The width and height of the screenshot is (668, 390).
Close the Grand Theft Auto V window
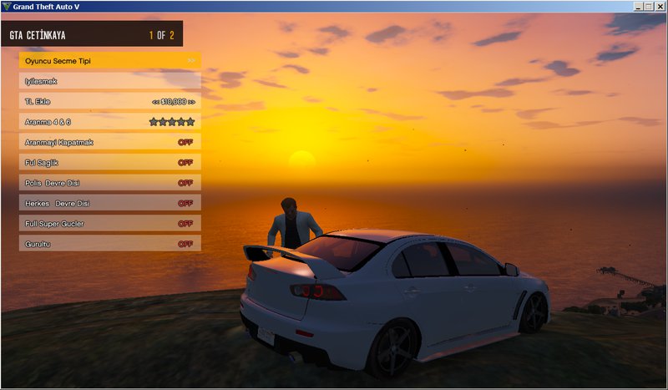point(660,7)
